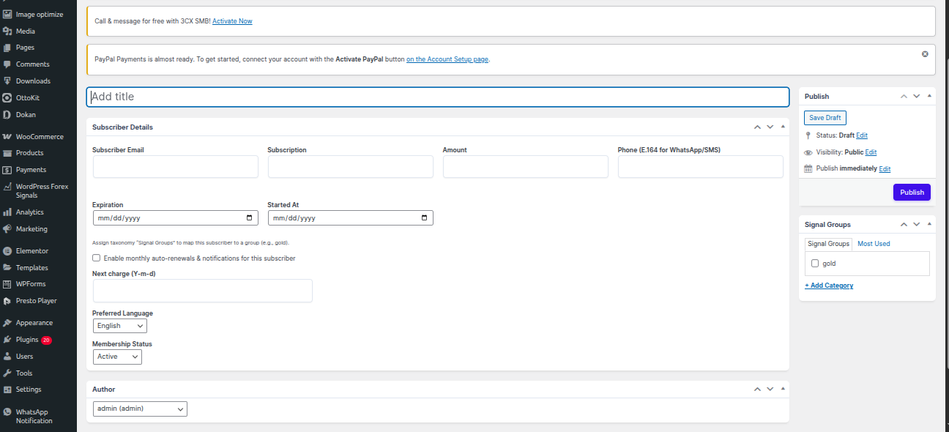Open the Expiration date calendar picker icon
This screenshot has width=949, height=432.
pyautogui.click(x=249, y=218)
